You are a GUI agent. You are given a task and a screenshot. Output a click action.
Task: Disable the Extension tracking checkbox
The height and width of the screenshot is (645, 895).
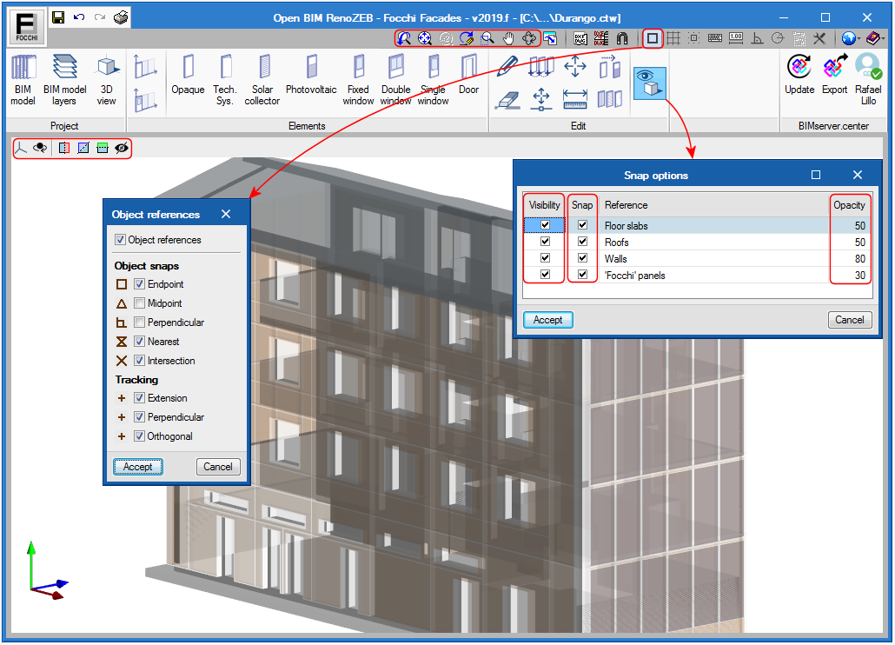point(139,398)
